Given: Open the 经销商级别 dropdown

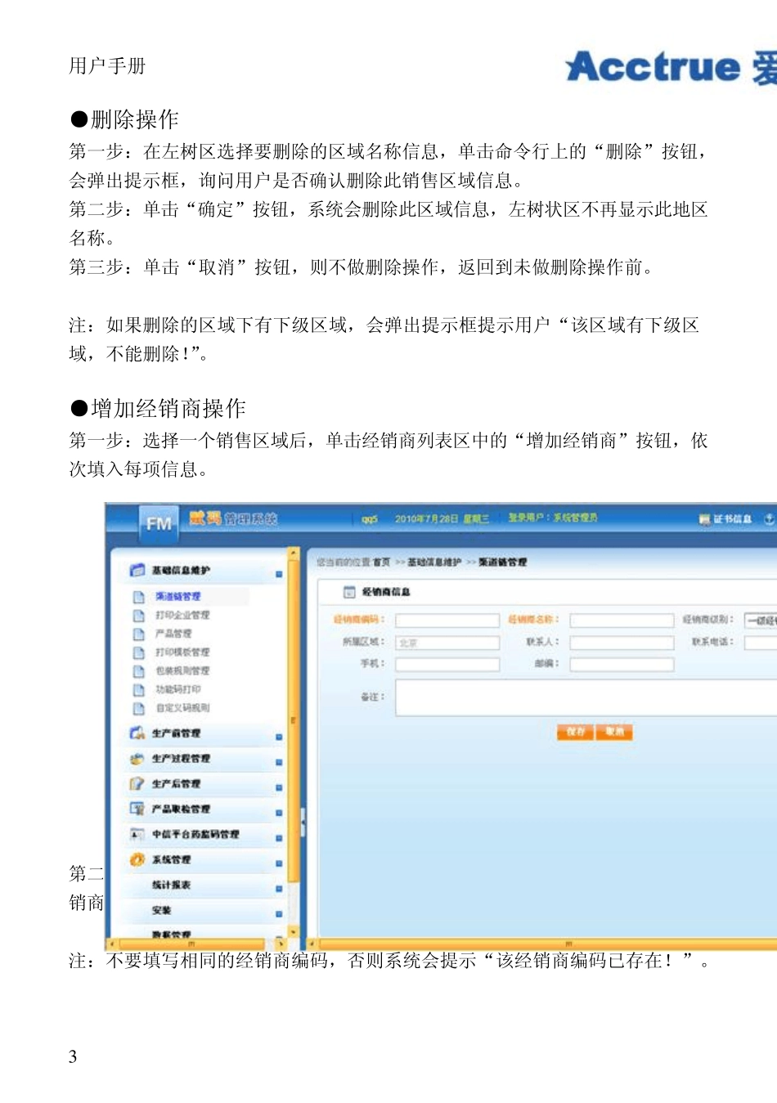Looking at the screenshot, I should click(x=761, y=621).
